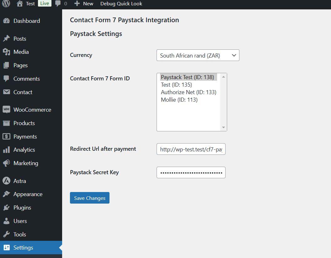Click the Plugins plug icon
The height and width of the screenshot is (258, 331).
(x=6, y=208)
